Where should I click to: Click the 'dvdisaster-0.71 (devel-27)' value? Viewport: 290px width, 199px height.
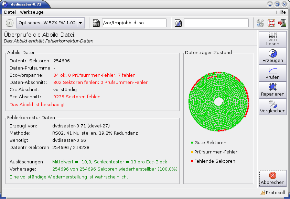point(81,126)
